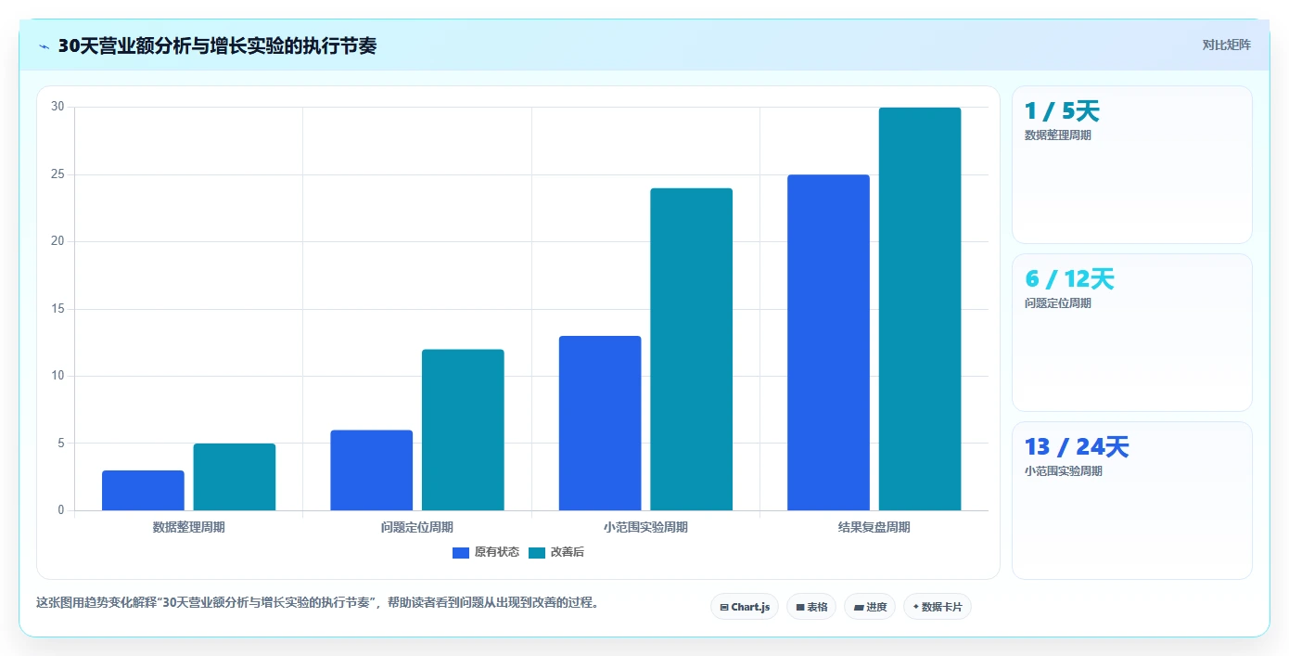The width and height of the screenshot is (1289, 656).
Task: Click the 数据整理周期 caption in first card
Action: 1058,135
